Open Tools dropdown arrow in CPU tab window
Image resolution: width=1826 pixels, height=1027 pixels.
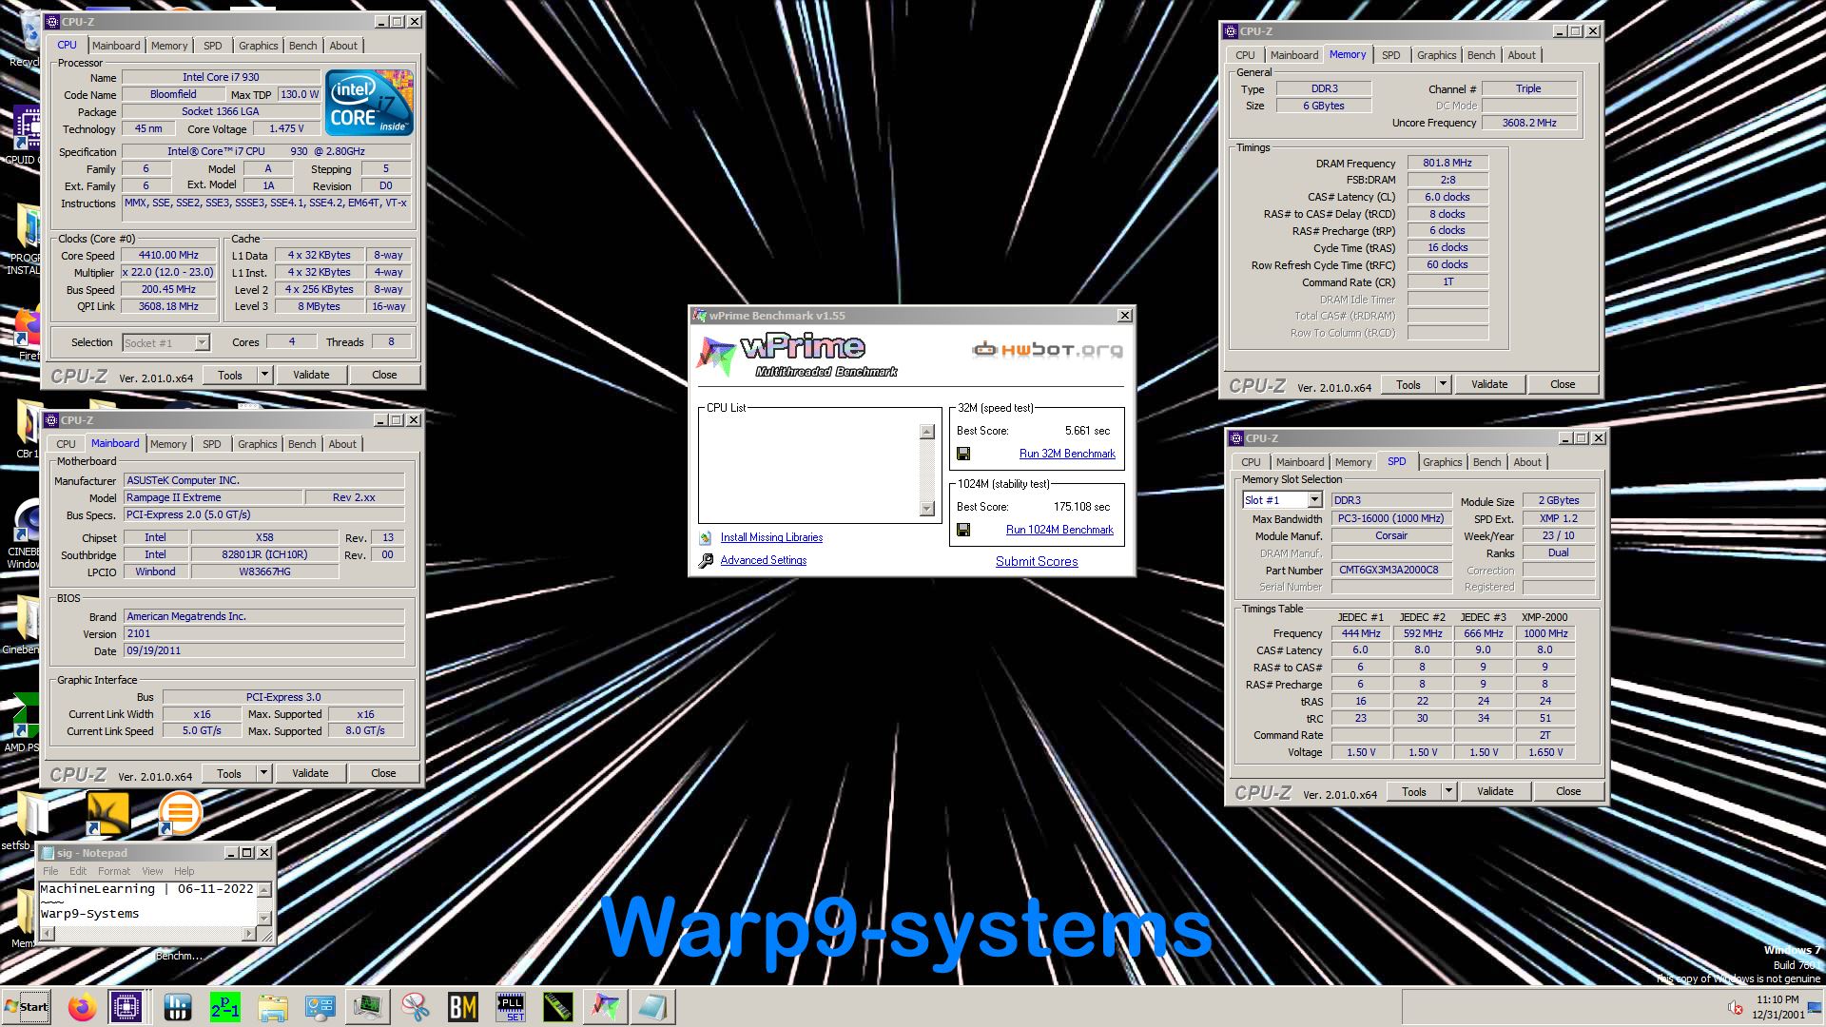265,375
